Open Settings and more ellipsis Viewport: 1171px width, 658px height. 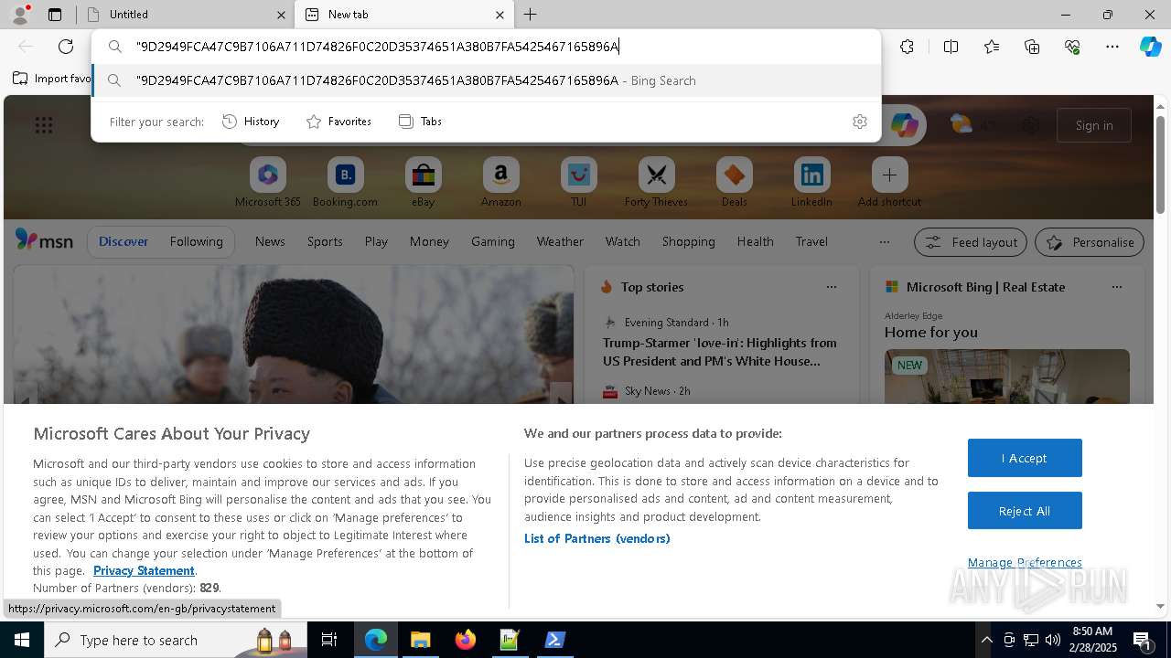(x=1112, y=47)
